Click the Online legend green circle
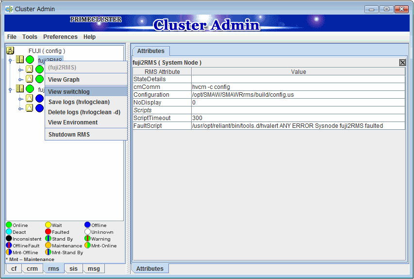 click(x=9, y=225)
